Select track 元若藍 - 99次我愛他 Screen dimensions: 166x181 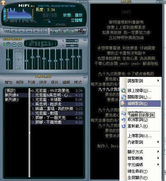pyautogui.click(x=57, y=91)
